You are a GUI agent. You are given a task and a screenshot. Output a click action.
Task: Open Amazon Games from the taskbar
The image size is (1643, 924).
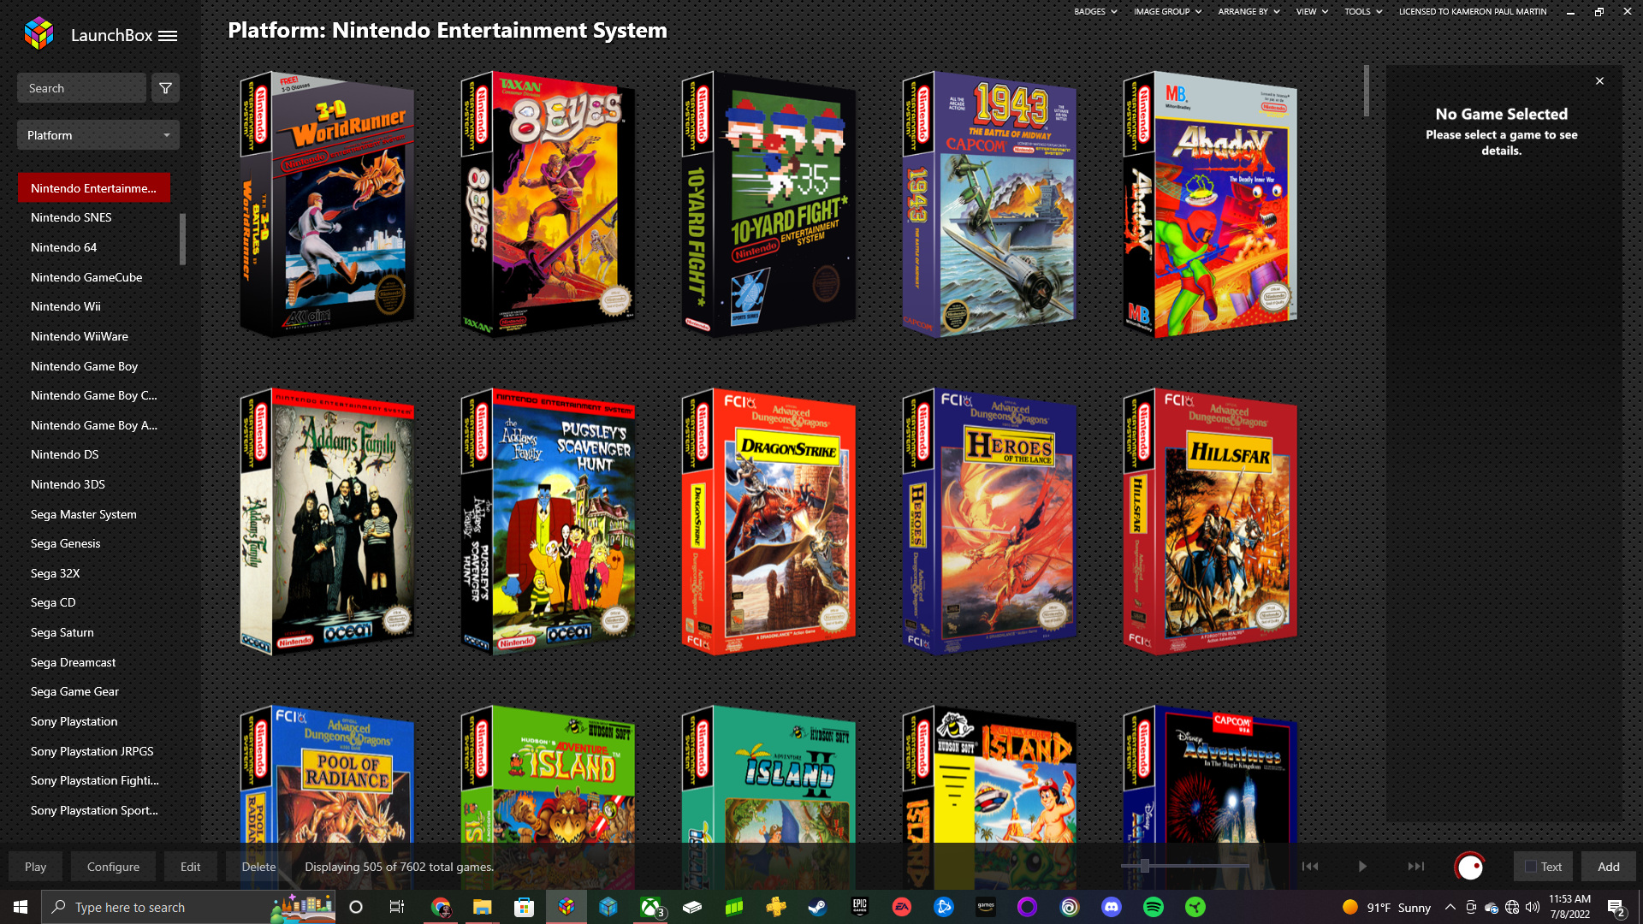tap(986, 907)
